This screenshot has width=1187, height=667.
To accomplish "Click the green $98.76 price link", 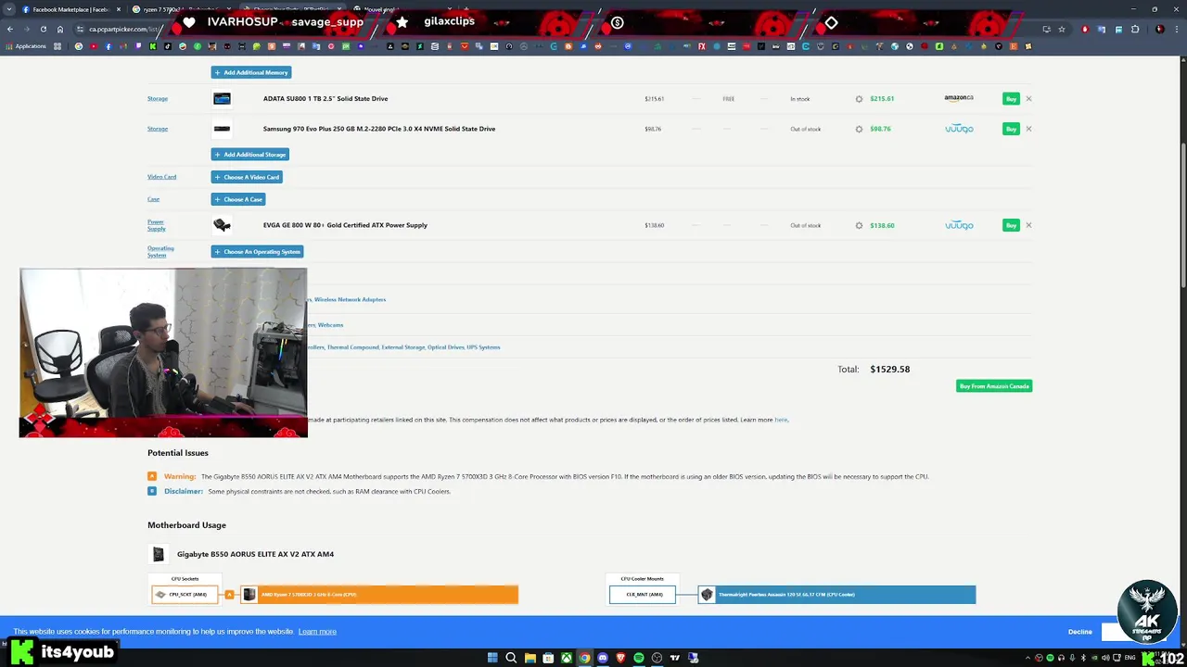I will (x=880, y=129).
